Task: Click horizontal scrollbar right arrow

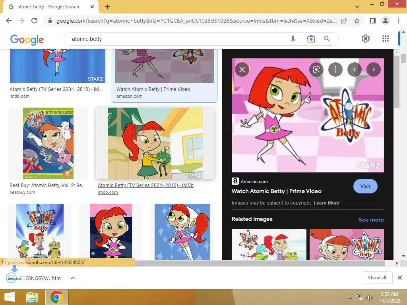Action: pyautogui.click(x=397, y=263)
